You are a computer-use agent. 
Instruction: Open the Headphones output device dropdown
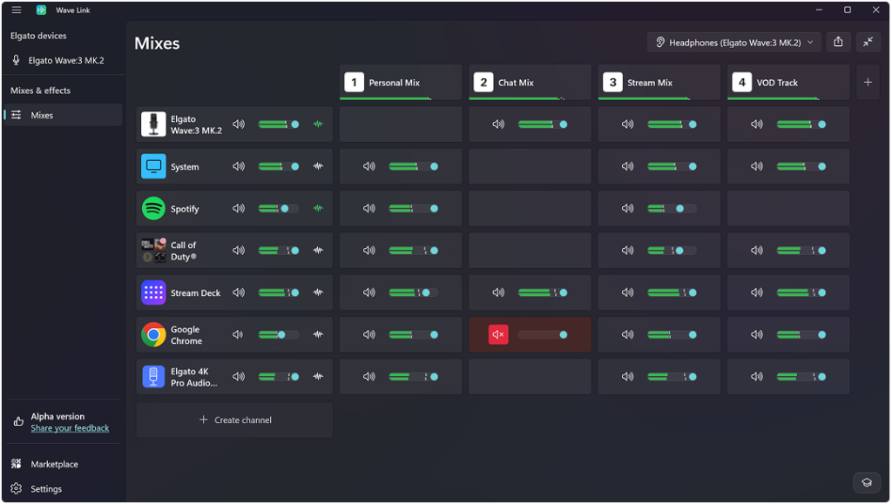[x=733, y=43]
